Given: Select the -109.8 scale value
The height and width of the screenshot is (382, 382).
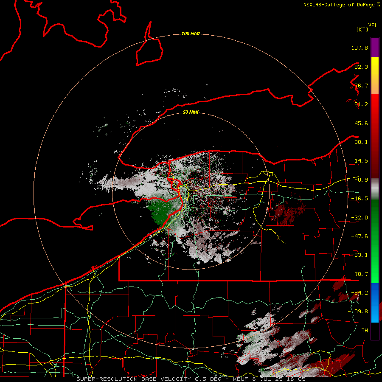Looking at the screenshot, I should point(358,312).
